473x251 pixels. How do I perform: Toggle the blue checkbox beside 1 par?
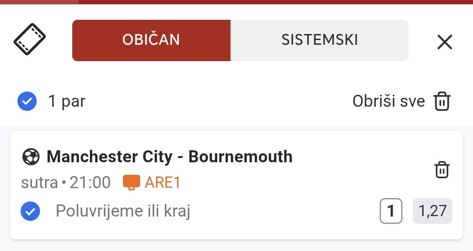coord(27,101)
